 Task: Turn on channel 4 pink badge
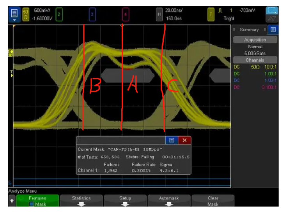(x=126, y=14)
